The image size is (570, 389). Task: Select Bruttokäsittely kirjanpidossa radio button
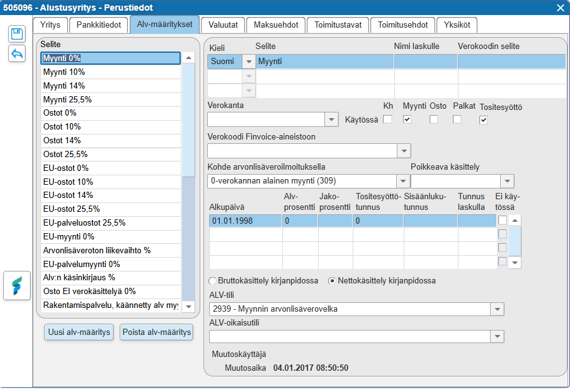pyautogui.click(x=212, y=281)
